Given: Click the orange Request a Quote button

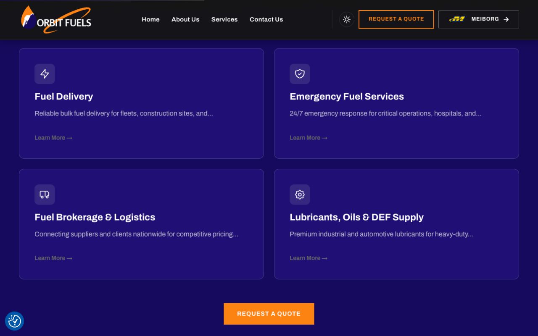Looking at the screenshot, I should tap(269, 314).
